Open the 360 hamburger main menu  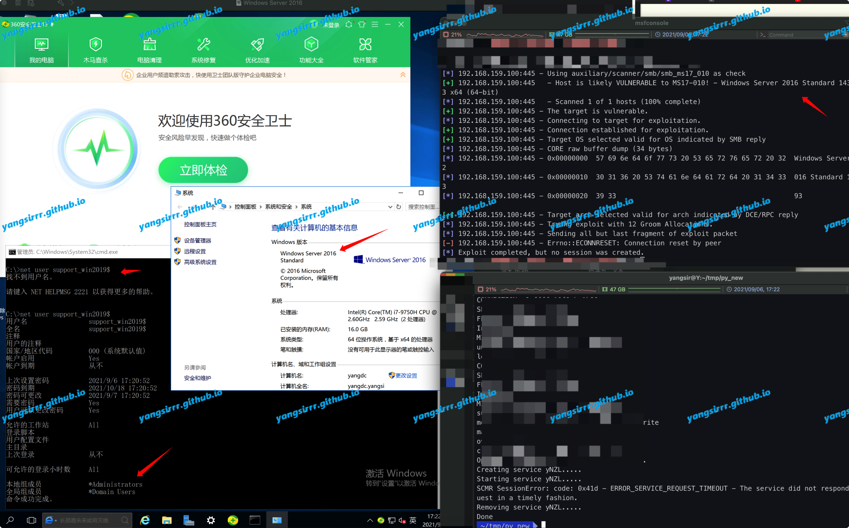coord(375,24)
